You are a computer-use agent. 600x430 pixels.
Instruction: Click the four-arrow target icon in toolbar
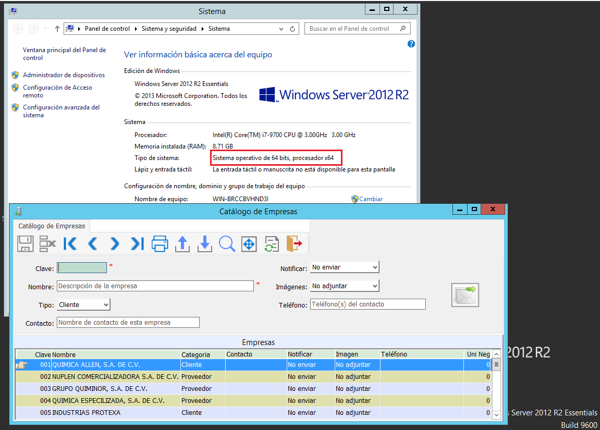click(249, 244)
